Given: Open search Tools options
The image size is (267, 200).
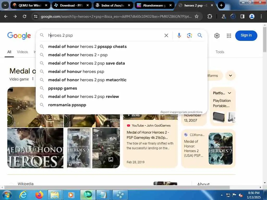Looking at the screenshot, I should pos(220,52).
